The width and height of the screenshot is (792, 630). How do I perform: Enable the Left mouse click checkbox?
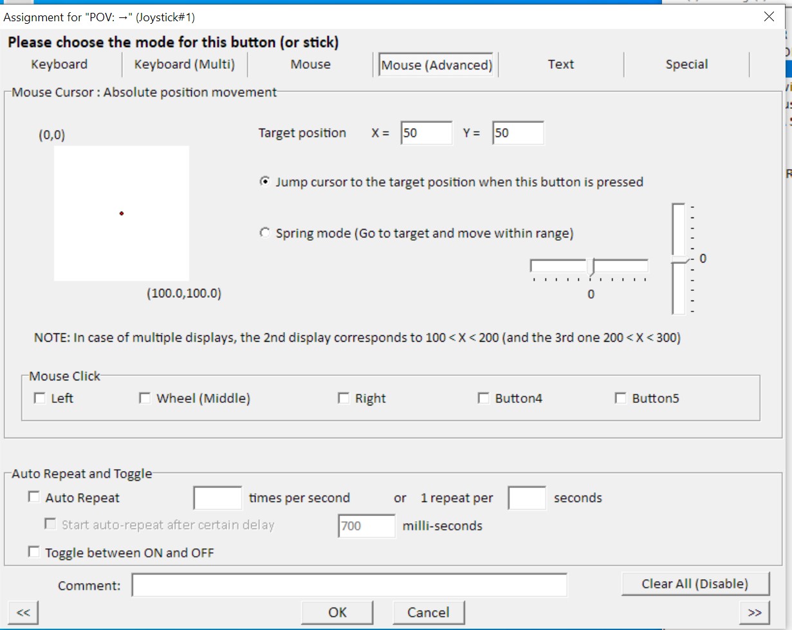tap(39, 398)
